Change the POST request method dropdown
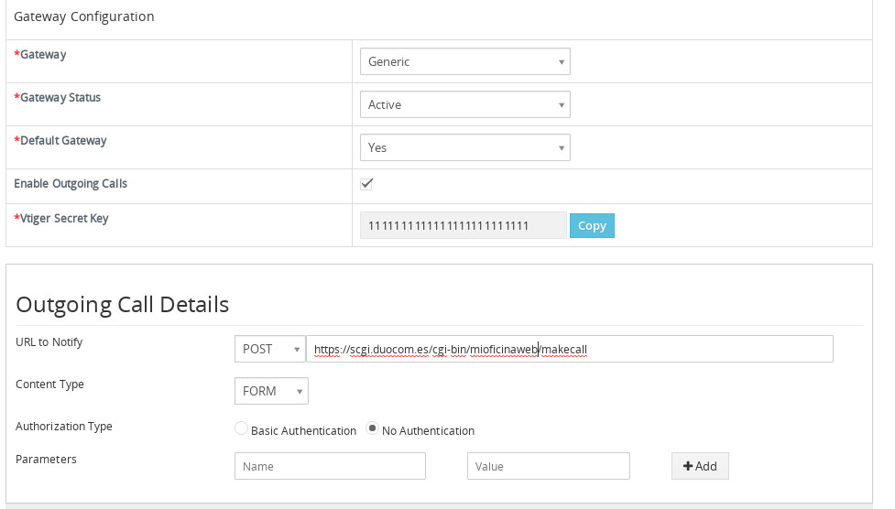This screenshot has height=509, width=895. click(x=269, y=349)
